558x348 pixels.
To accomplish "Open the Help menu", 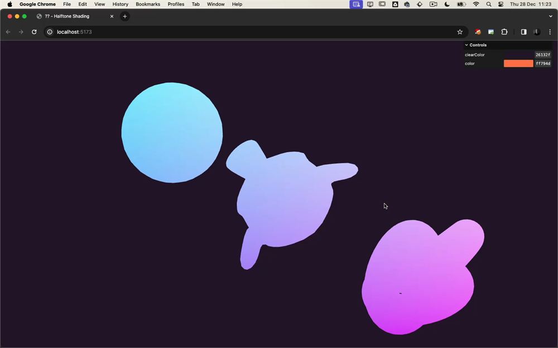I will tap(237, 4).
